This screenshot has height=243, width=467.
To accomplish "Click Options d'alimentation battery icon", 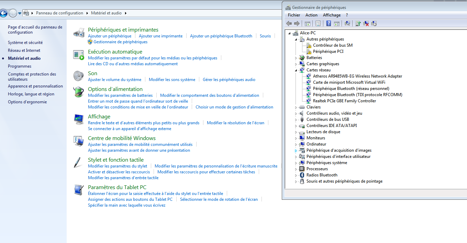I will (x=79, y=92).
